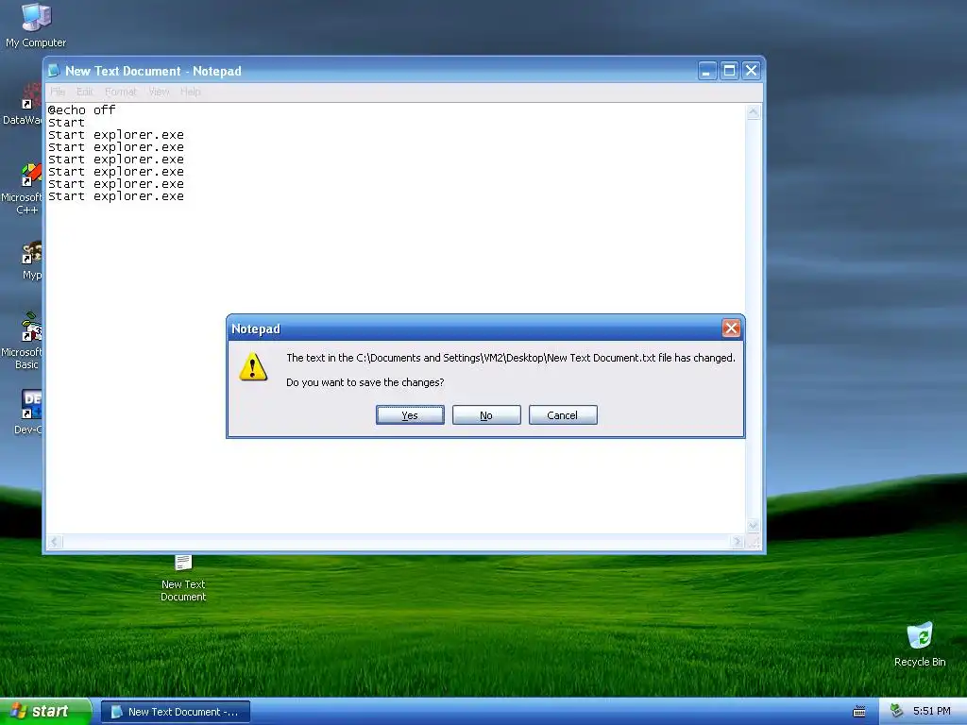The width and height of the screenshot is (967, 725).
Task: Open the File menu in Notepad
Action: click(58, 92)
